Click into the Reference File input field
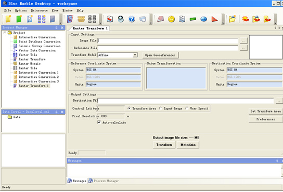283x192 pixels. click(x=168, y=48)
